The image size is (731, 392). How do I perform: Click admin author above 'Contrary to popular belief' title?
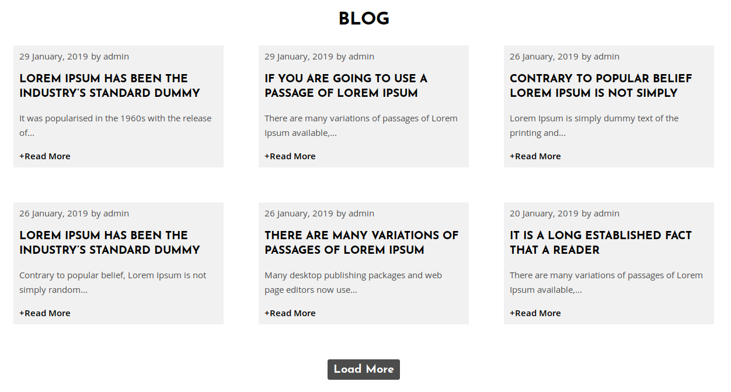tap(607, 57)
